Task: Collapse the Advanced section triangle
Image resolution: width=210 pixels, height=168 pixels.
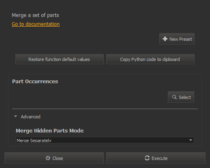Action: pos(16,116)
